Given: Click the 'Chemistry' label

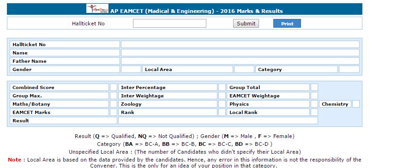Looking at the screenshot, I should 335,104.
